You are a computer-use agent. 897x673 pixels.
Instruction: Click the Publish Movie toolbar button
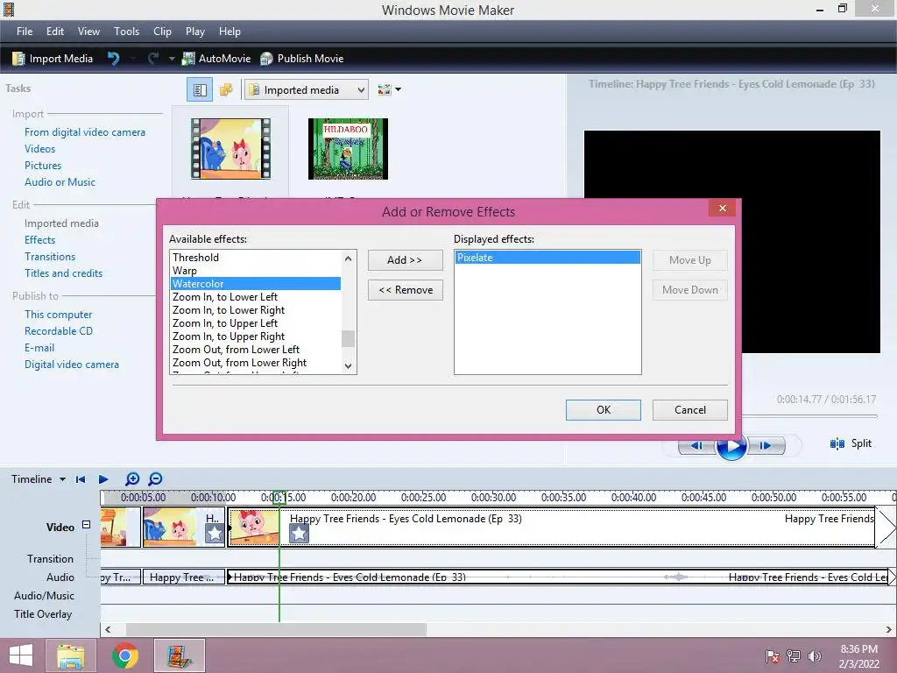pyautogui.click(x=301, y=59)
